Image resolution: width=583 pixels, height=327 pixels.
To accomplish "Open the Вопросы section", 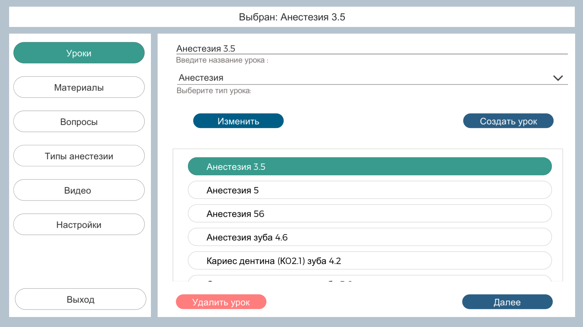I will [x=79, y=121].
